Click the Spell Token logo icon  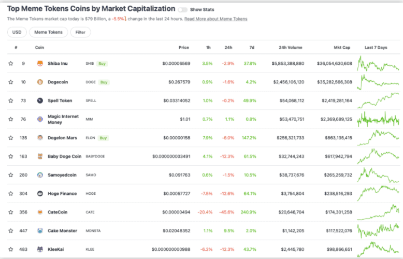40,100
